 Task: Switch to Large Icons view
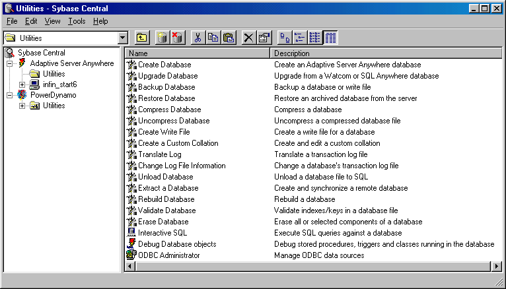284,38
